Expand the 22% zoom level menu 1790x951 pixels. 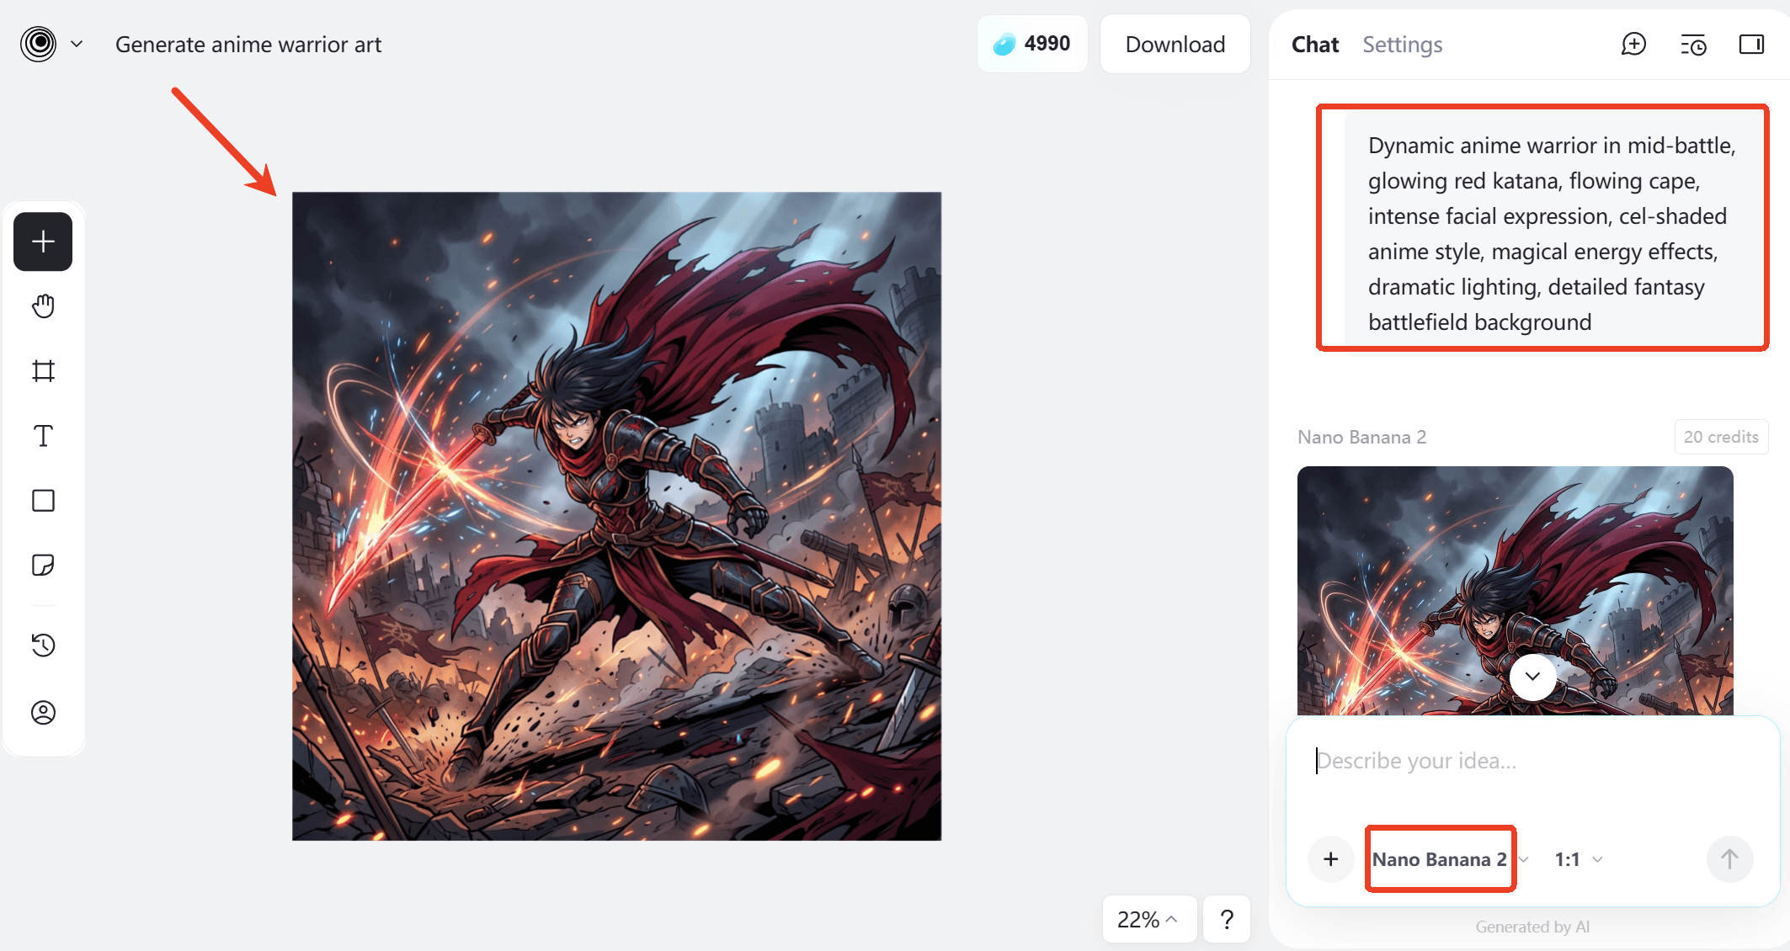[x=1148, y=919]
